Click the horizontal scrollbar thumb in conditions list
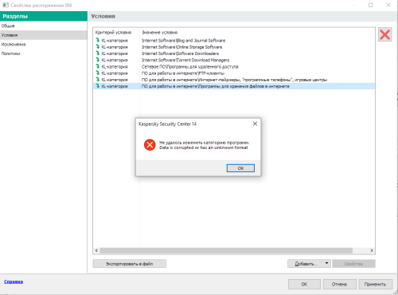This screenshot has width=398, height=295. [x=226, y=250]
